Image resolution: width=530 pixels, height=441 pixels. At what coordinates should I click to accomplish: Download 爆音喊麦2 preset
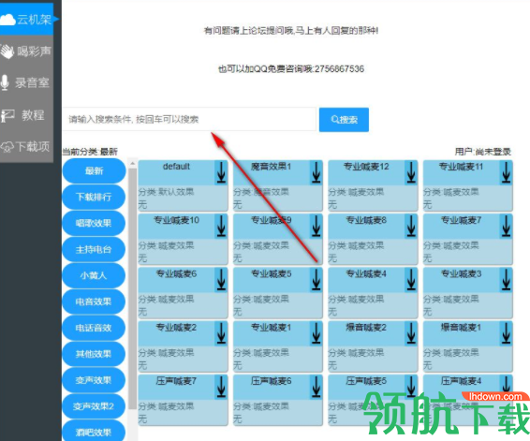tap(411, 333)
